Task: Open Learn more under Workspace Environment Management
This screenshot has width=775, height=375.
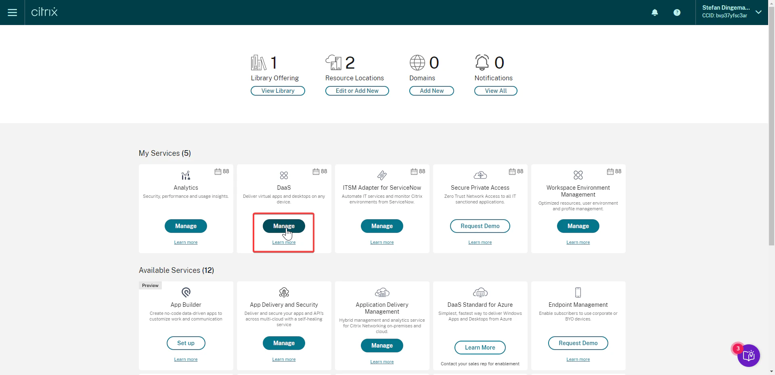Action: tap(578, 242)
